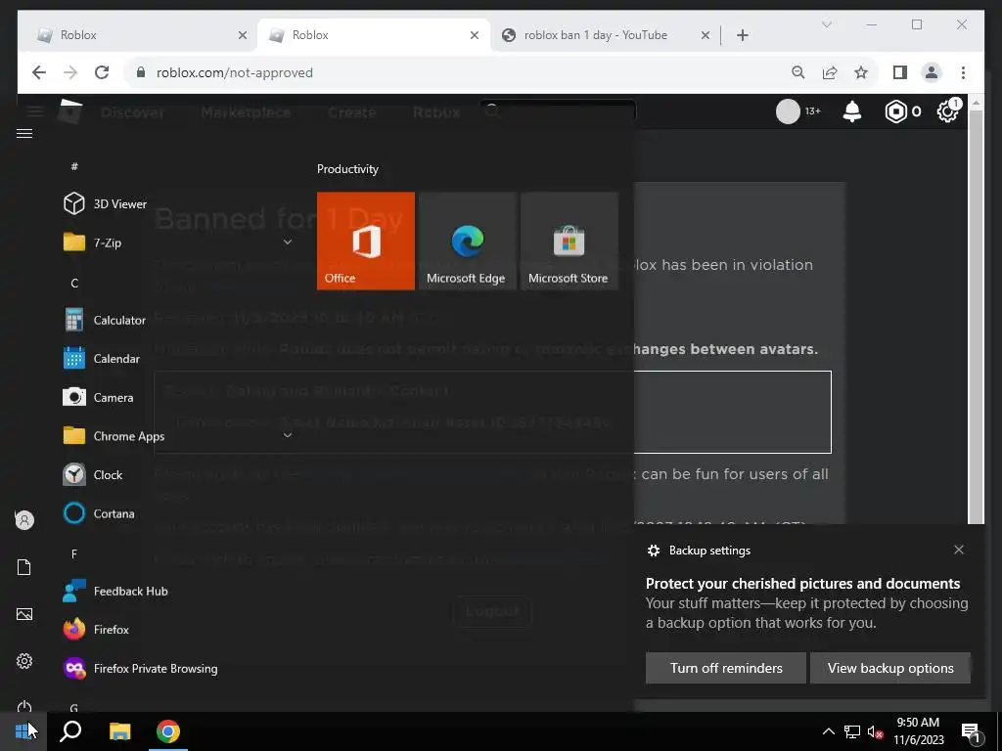Click the Productivity group heading

tap(347, 169)
